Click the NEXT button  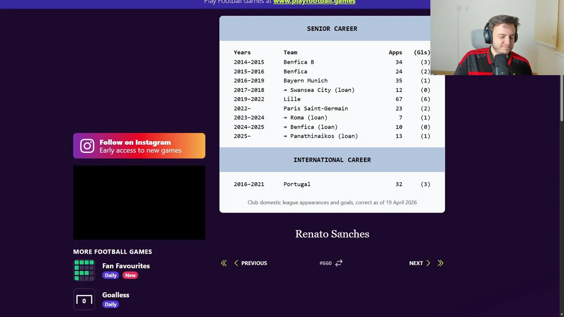click(420, 263)
